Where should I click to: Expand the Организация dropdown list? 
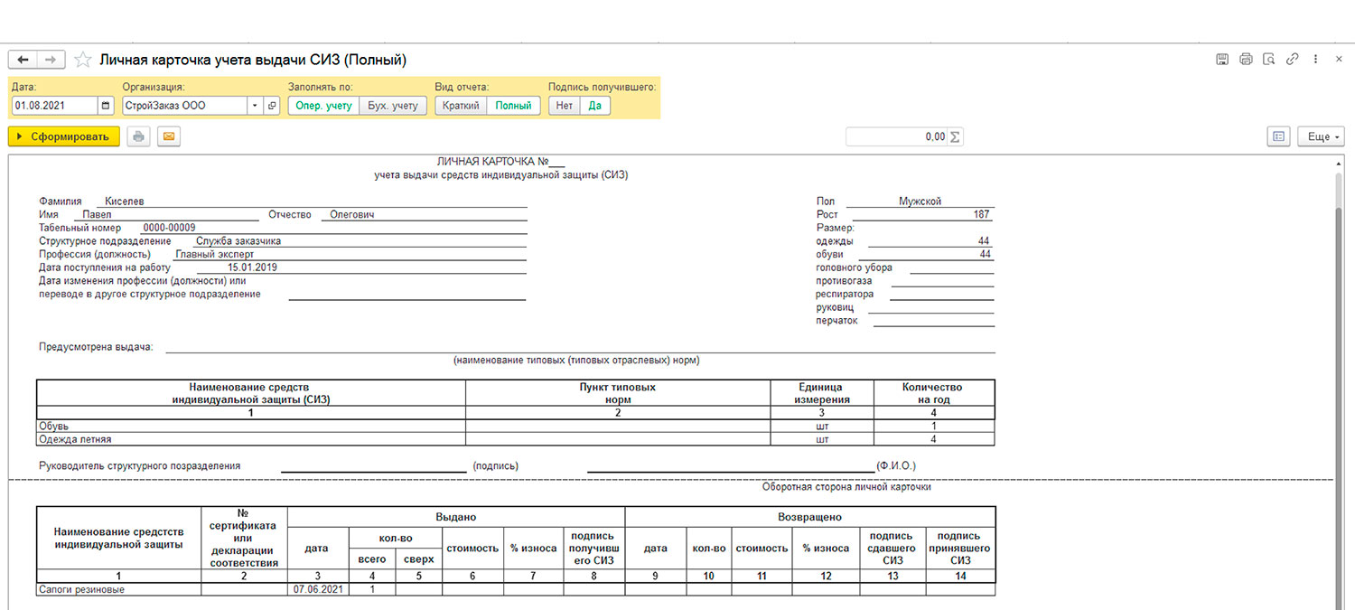[x=256, y=106]
